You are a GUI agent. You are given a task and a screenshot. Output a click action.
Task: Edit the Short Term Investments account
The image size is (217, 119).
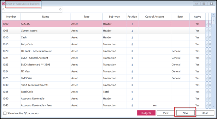(207, 85)
